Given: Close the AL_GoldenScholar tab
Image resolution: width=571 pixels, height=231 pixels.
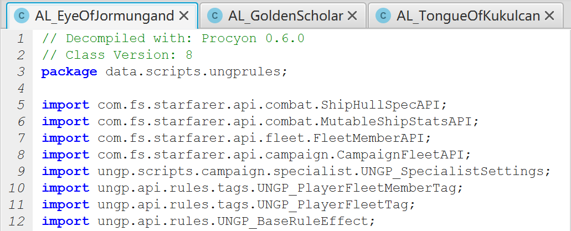Looking at the screenshot, I should (x=352, y=16).
